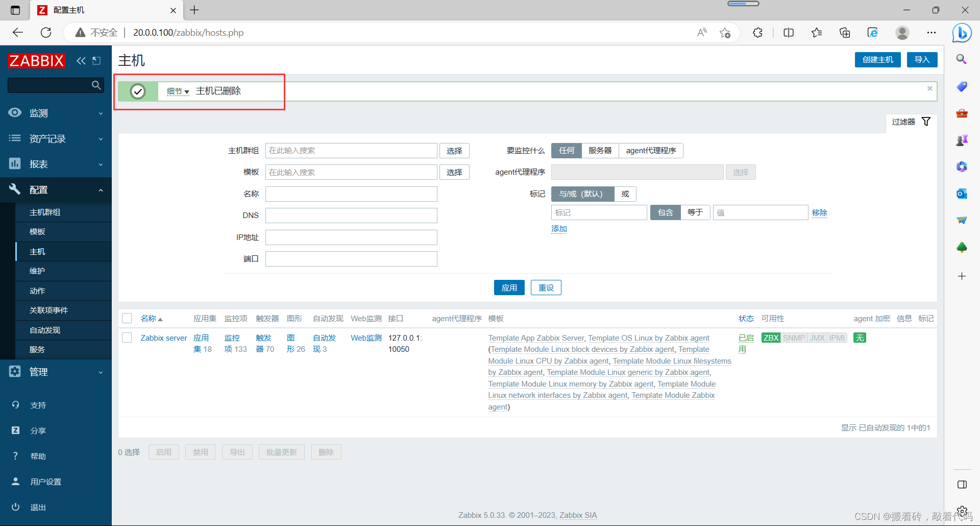
Task: Collapse the sidebar with double-chevron icon
Action: pos(81,61)
